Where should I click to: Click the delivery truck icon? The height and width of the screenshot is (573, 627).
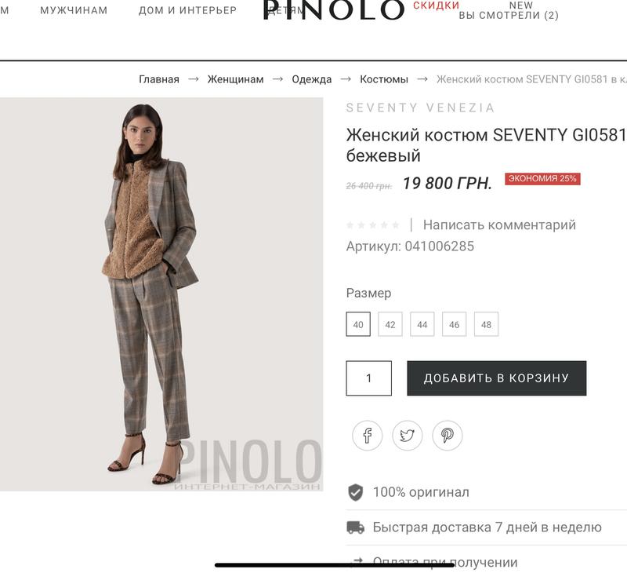coord(355,527)
